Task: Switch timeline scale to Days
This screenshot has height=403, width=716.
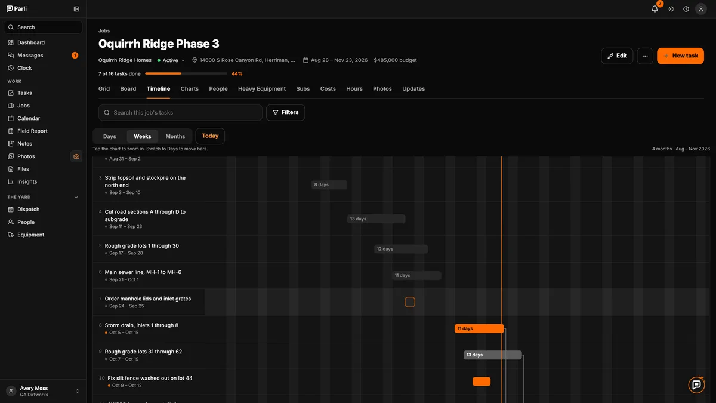Action: [x=110, y=136]
